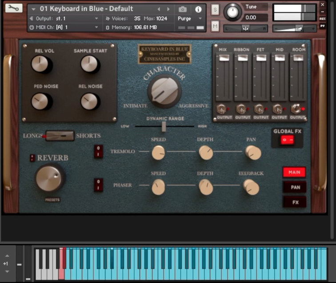Toggle the MIX mic power switch
Viewport: 336px width, 283px height.
point(221,109)
